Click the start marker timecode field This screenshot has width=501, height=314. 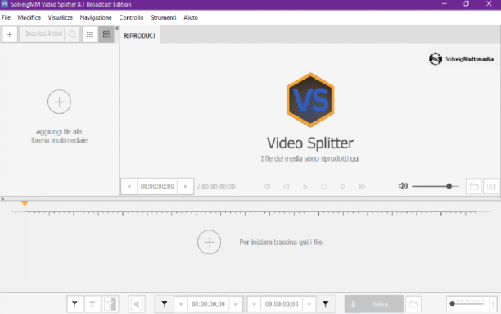[x=208, y=304]
